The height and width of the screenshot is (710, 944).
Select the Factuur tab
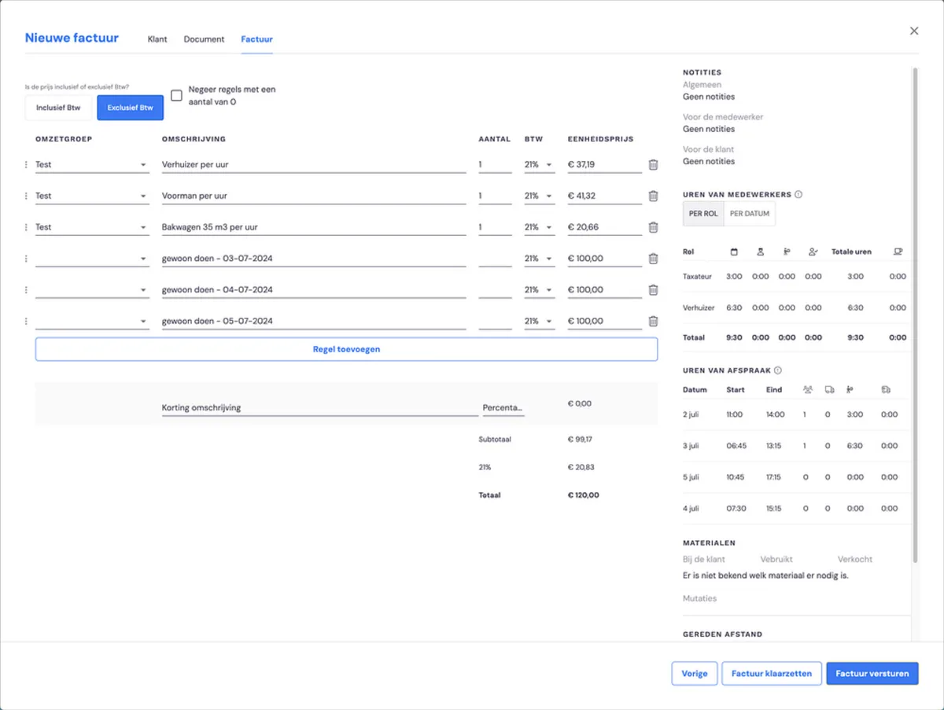pyautogui.click(x=257, y=39)
